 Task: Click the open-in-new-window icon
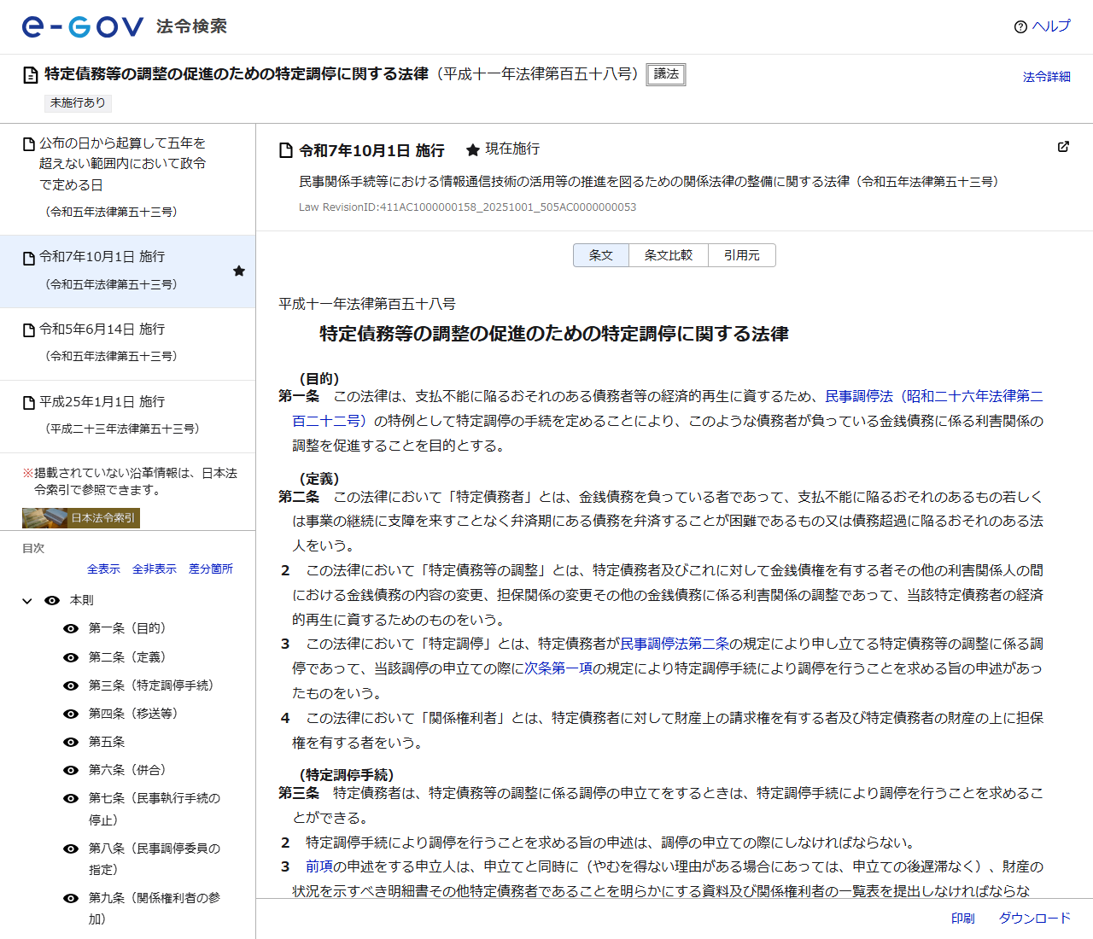tap(1063, 147)
